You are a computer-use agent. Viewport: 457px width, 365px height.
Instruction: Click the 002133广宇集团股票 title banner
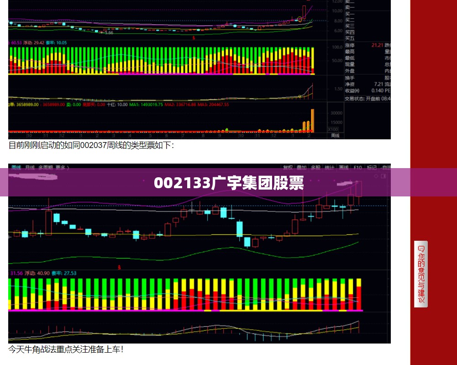click(229, 183)
